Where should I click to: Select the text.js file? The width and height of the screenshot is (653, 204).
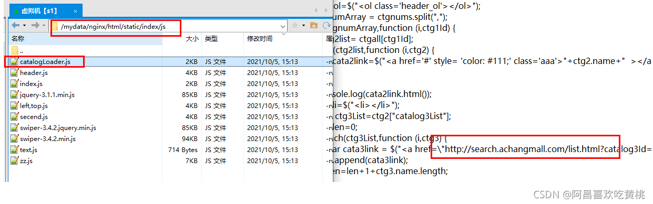point(28,150)
